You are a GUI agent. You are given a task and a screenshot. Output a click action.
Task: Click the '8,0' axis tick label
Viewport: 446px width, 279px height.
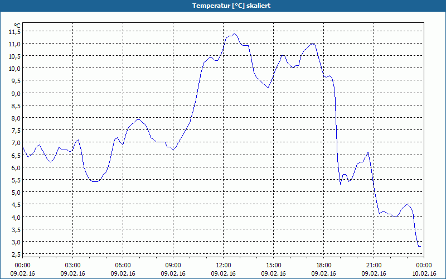[x=16, y=118]
